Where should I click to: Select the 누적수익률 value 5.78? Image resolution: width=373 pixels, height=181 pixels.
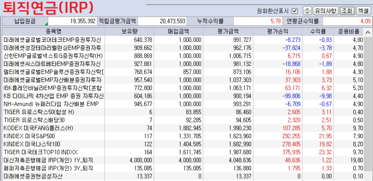tap(258, 21)
